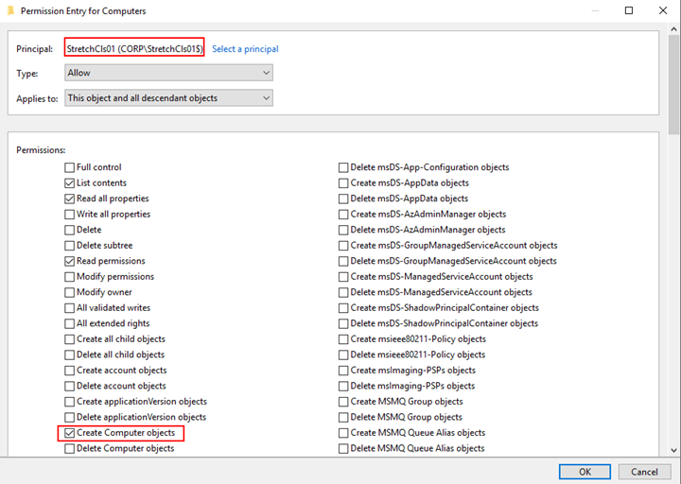Check the Full control checkbox
This screenshot has height=484, width=681.
pyautogui.click(x=69, y=167)
